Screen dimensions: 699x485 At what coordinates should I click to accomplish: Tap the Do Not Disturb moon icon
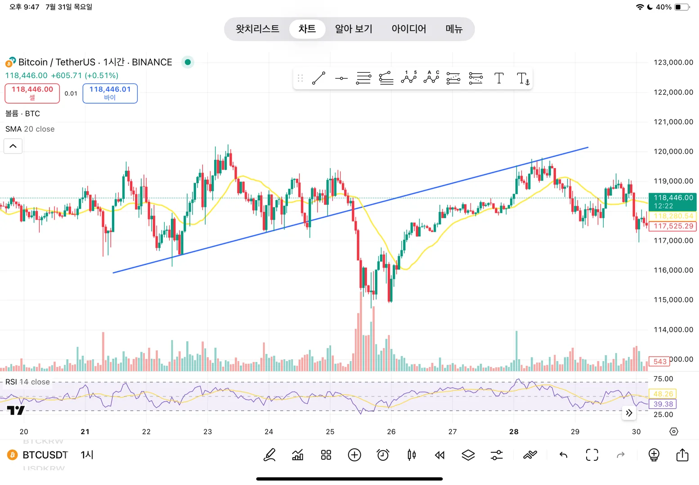click(650, 7)
